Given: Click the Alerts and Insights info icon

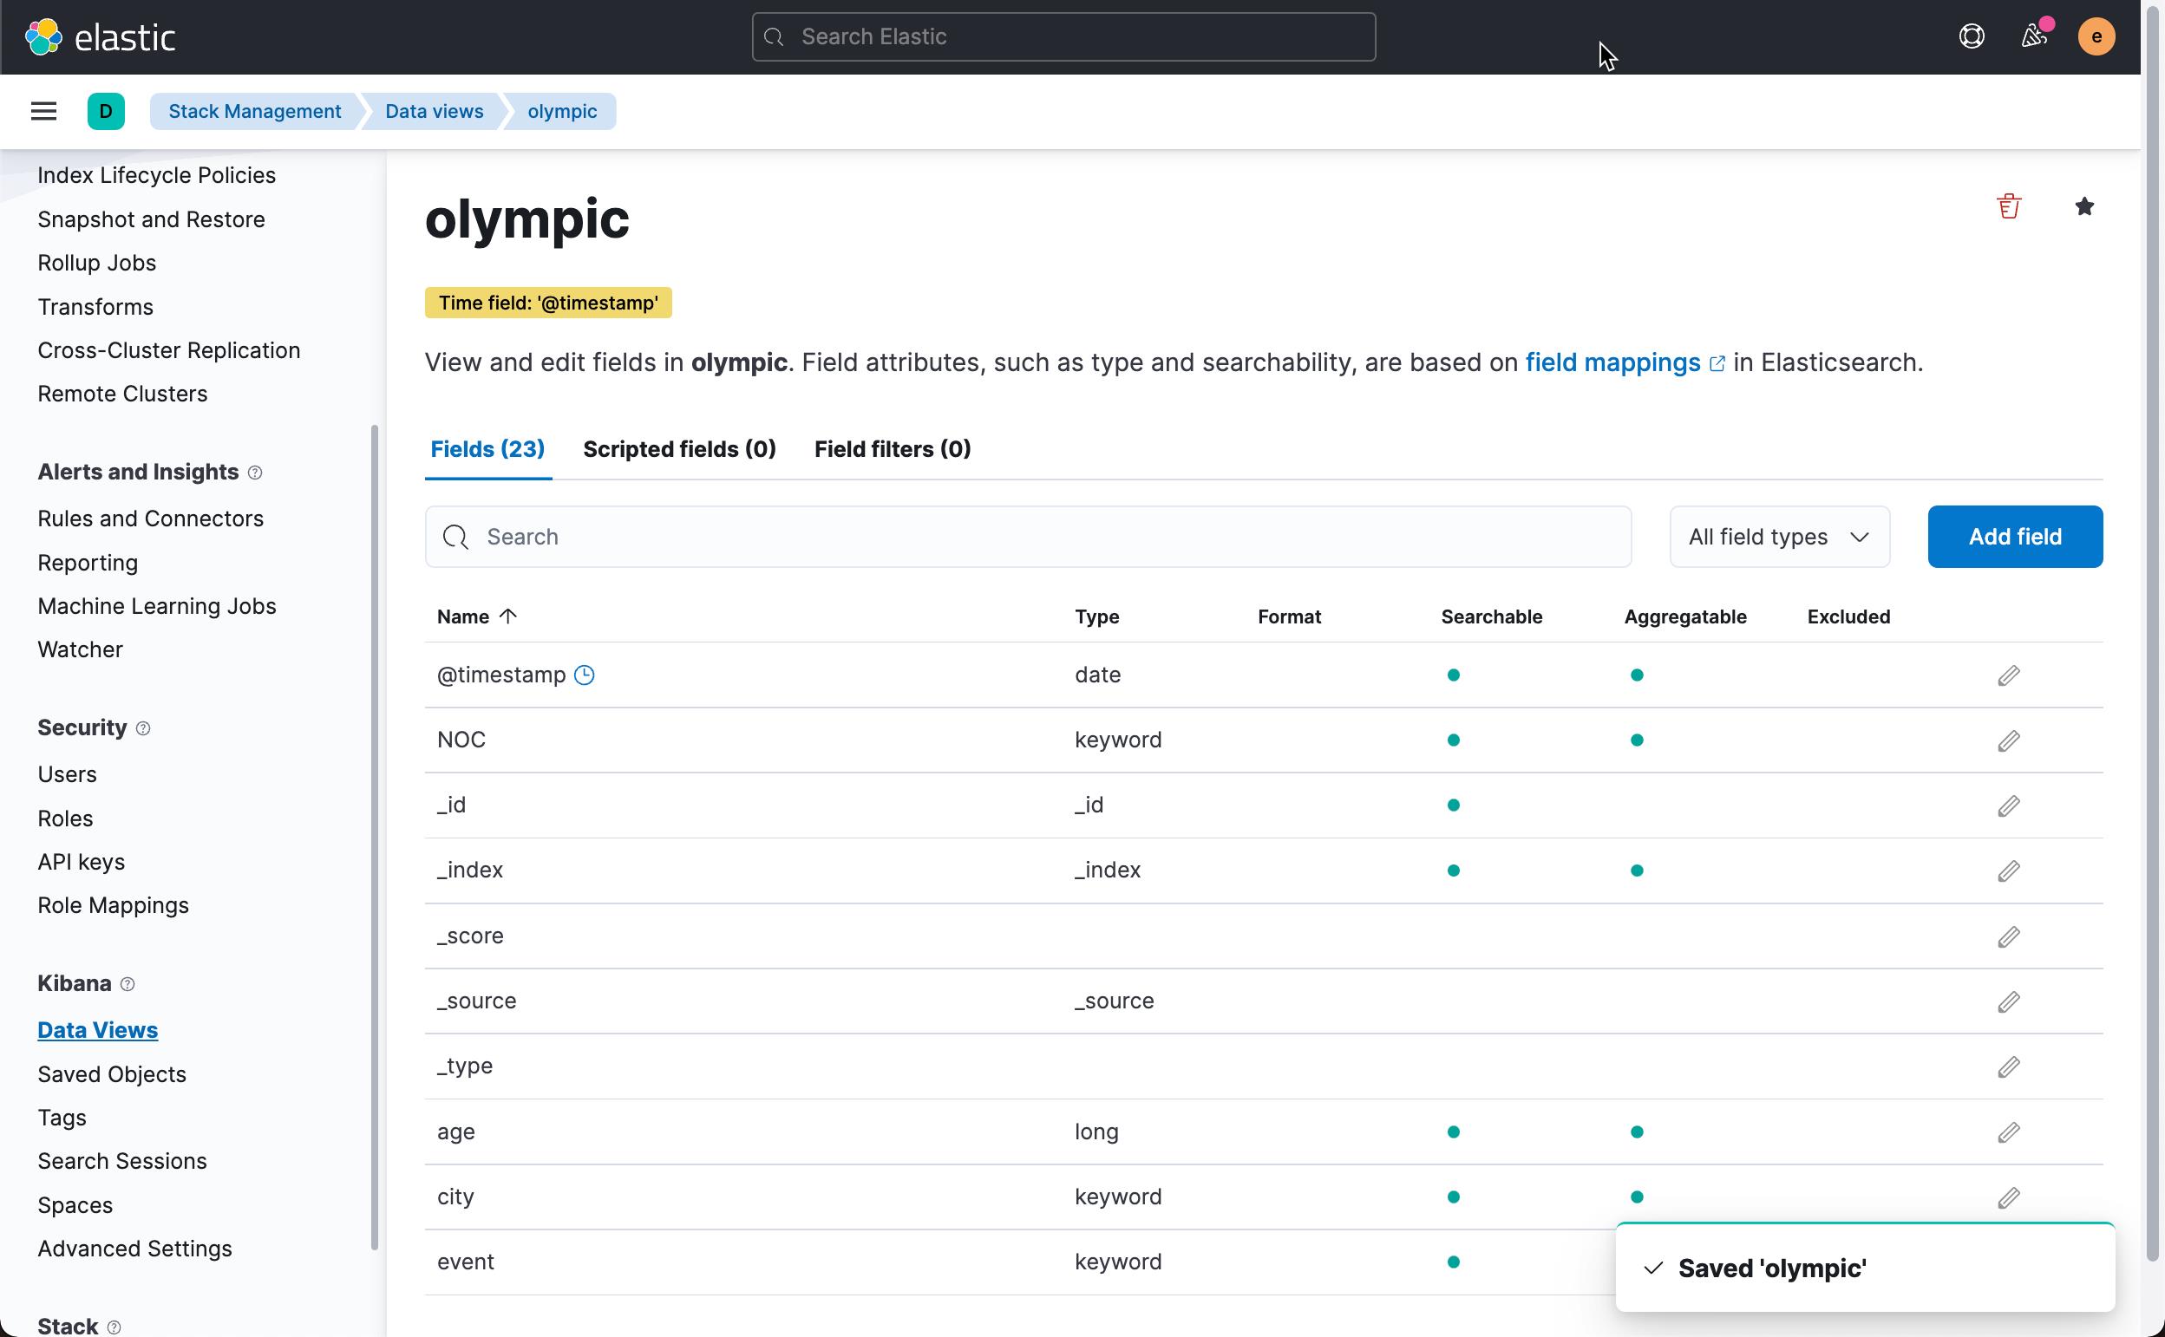Looking at the screenshot, I should [255, 473].
